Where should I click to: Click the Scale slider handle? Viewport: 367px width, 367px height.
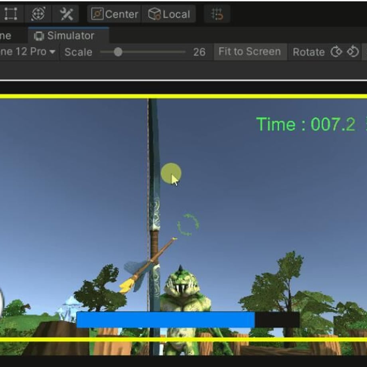[x=118, y=52]
